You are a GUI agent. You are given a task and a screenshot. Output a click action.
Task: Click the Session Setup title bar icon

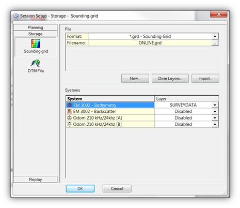[16, 16]
